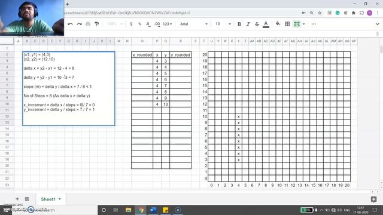Open a new browser tab
The height and width of the screenshot is (215, 383).
point(67,4)
